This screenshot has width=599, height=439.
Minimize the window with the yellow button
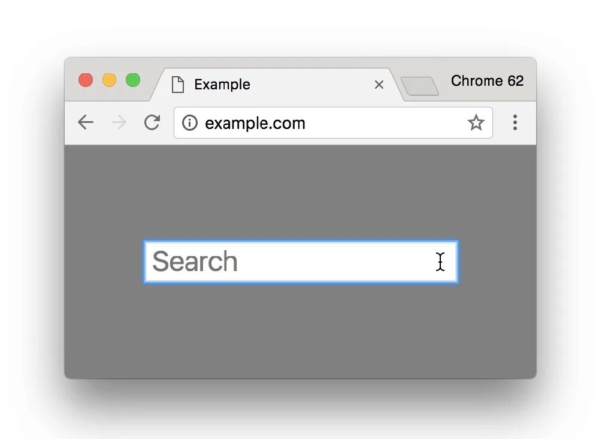coord(109,80)
